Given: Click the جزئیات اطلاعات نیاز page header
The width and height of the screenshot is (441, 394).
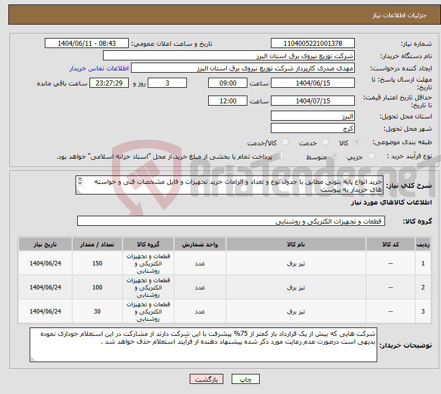Looking at the screenshot, I should [x=400, y=15].
